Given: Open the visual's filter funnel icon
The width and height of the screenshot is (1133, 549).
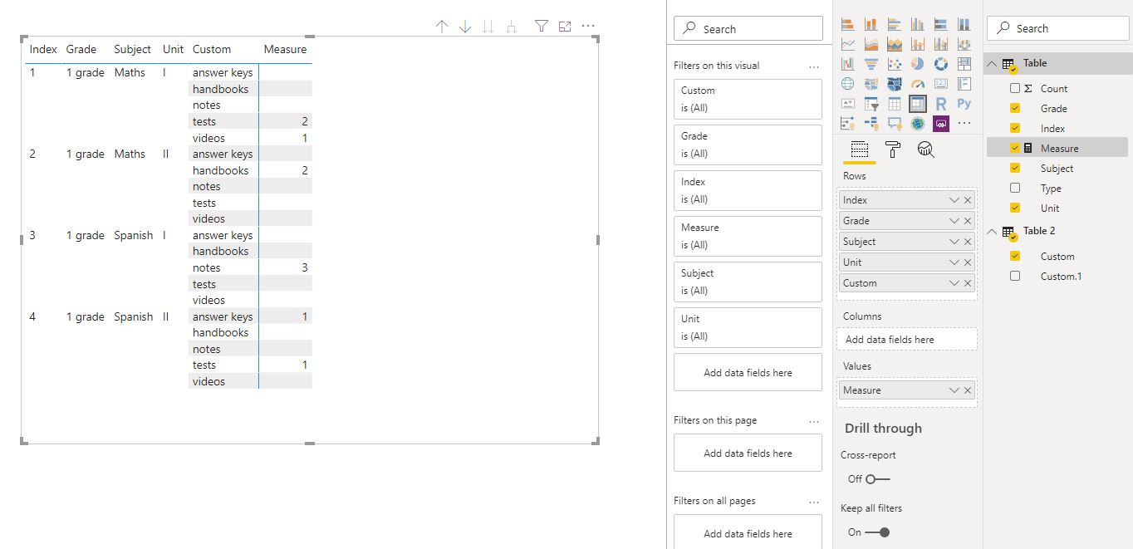Looking at the screenshot, I should click(542, 27).
